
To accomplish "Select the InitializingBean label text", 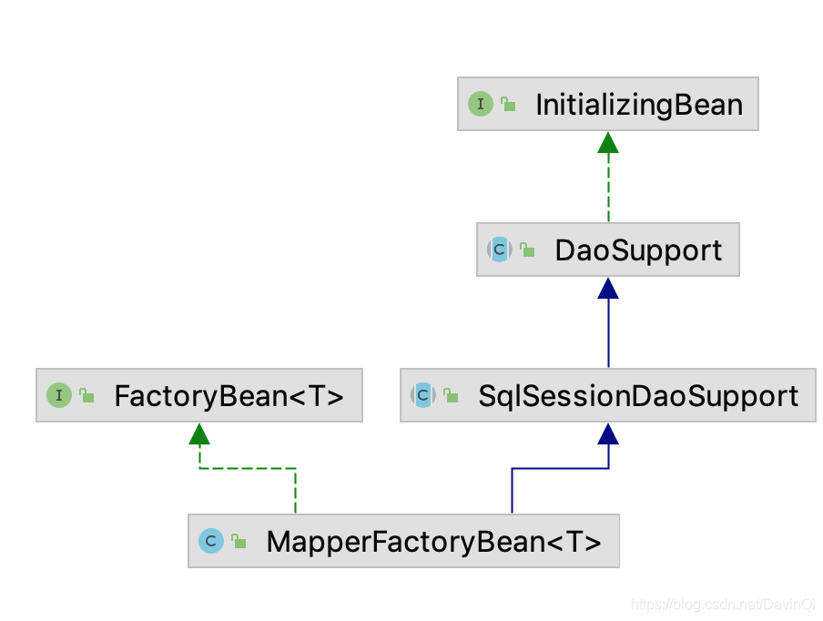I will tap(639, 105).
